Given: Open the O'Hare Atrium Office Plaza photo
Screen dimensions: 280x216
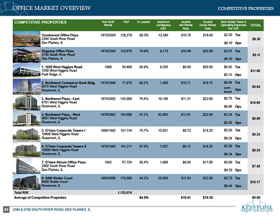Looking at the screenshot, I should coord(26,166).
